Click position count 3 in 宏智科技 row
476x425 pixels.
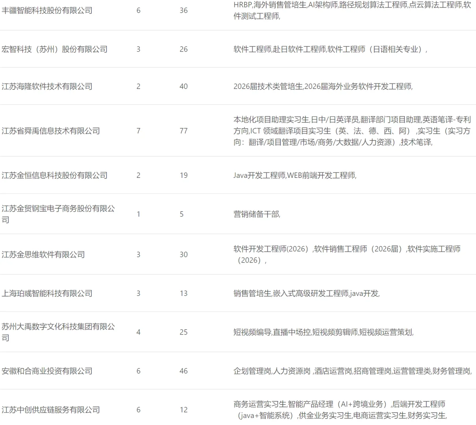click(138, 49)
